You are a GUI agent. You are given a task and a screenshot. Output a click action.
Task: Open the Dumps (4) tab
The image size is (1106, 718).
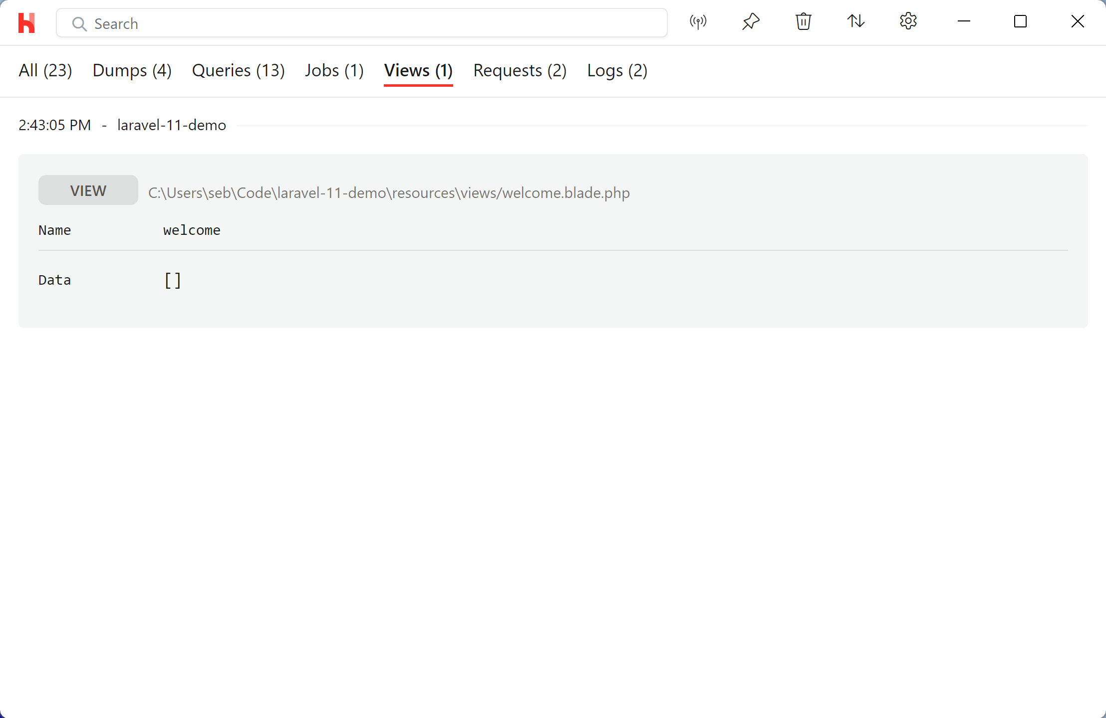pyautogui.click(x=132, y=71)
